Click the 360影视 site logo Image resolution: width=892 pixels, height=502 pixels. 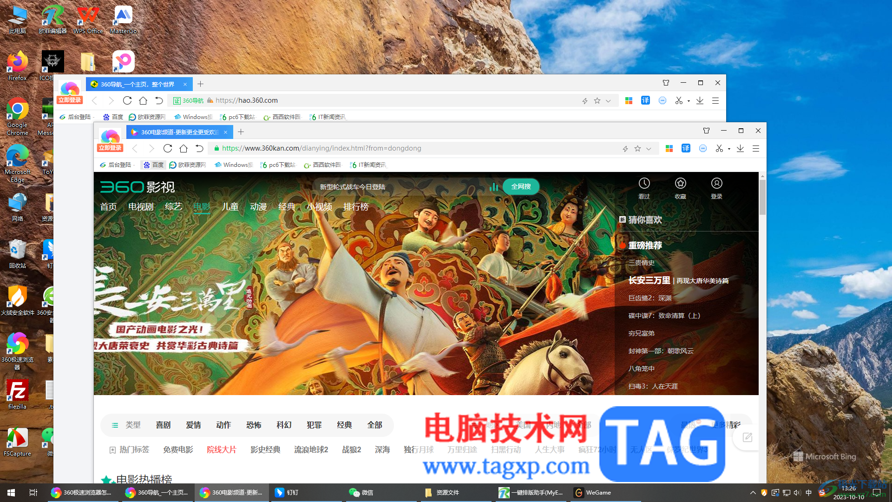(137, 187)
